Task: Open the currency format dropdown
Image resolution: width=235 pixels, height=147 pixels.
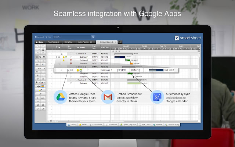Action: coord(38,98)
